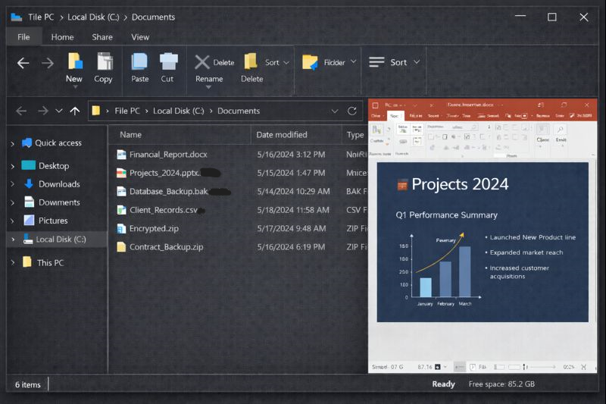Open the Encrypted.zip file
Viewport: 606px width, 404px height.
(154, 228)
